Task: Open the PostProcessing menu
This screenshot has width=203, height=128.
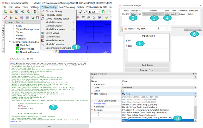Action: point(67,7)
